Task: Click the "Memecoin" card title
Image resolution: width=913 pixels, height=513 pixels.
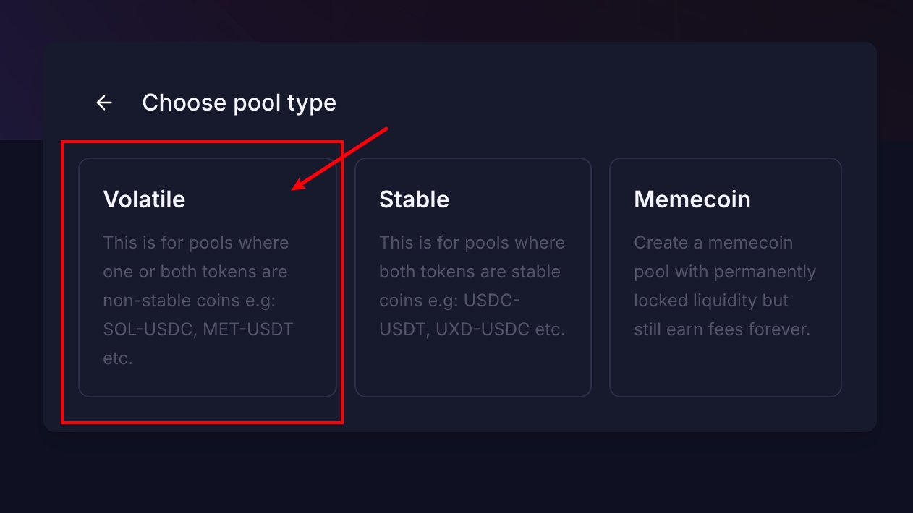Action: coord(692,199)
